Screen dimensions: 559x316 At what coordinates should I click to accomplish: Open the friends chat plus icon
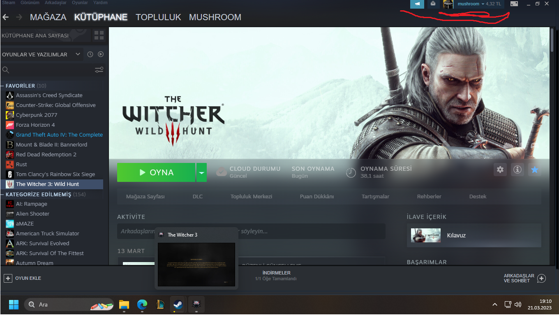click(542, 279)
